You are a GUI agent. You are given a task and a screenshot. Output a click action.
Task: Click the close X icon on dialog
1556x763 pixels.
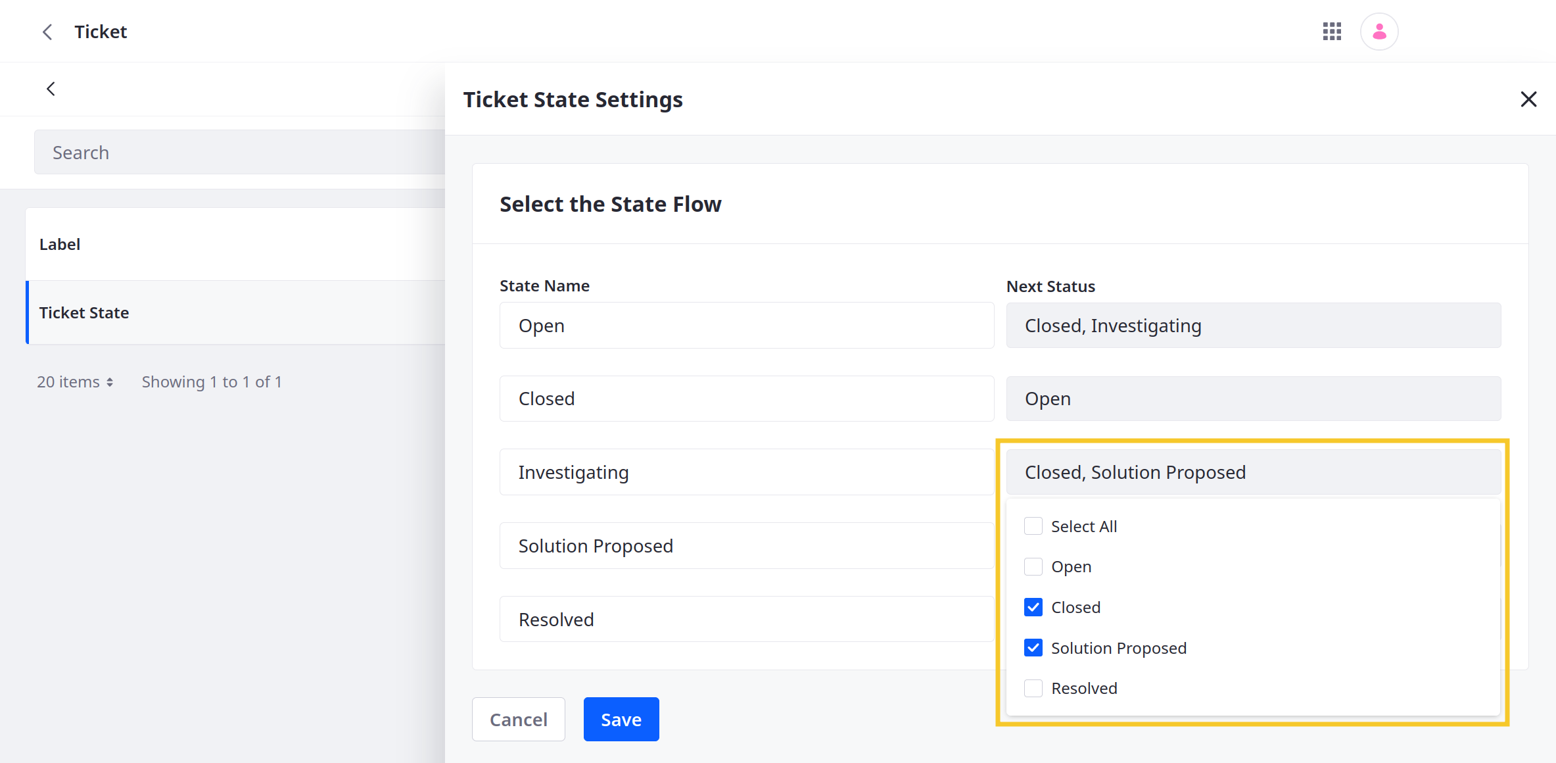[x=1528, y=99]
